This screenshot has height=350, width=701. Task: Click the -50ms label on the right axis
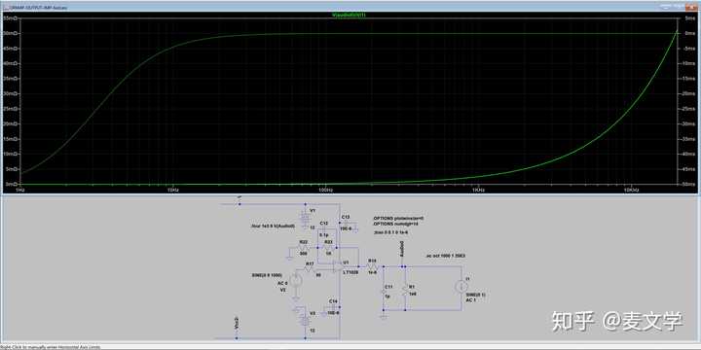coord(689,184)
